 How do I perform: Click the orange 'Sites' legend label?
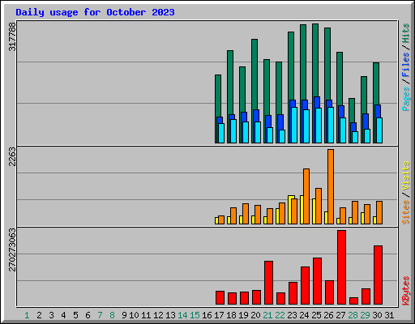click(x=406, y=212)
